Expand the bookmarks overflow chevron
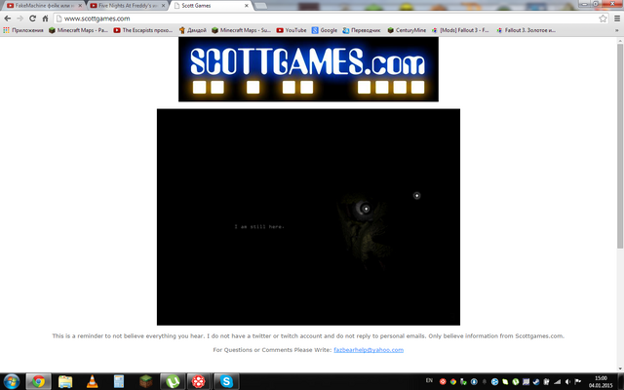The width and height of the screenshot is (624, 390). tap(617, 30)
